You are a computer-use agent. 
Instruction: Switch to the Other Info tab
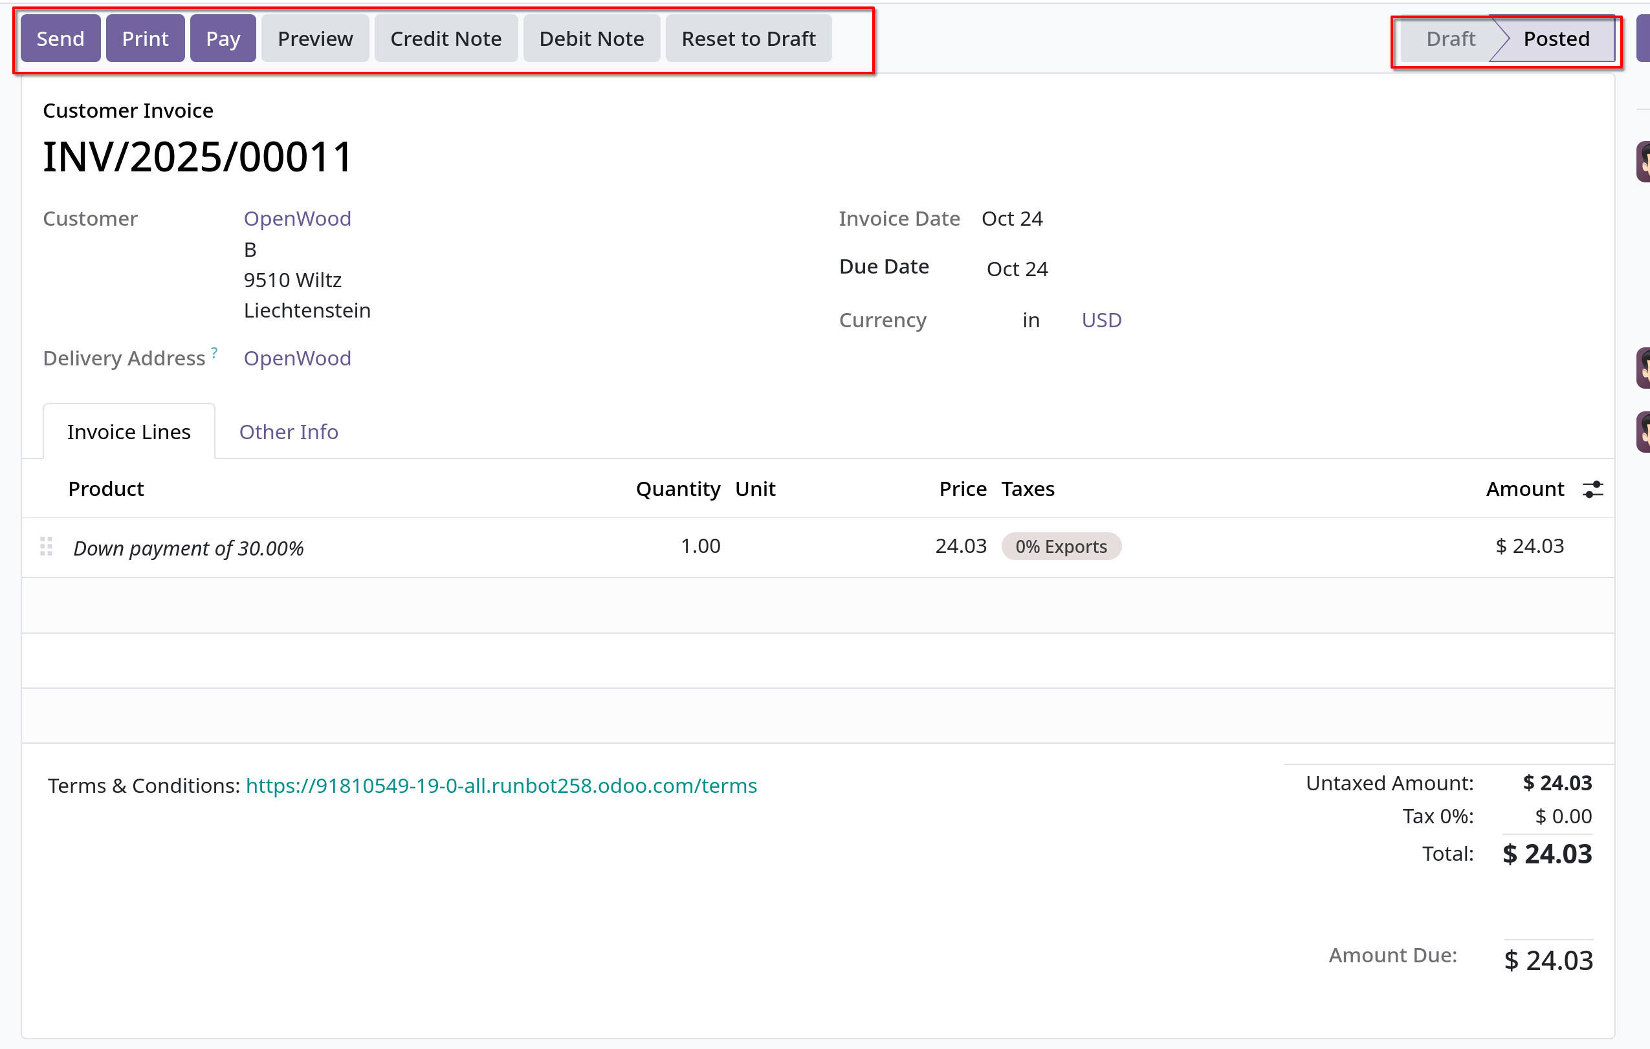(x=289, y=431)
